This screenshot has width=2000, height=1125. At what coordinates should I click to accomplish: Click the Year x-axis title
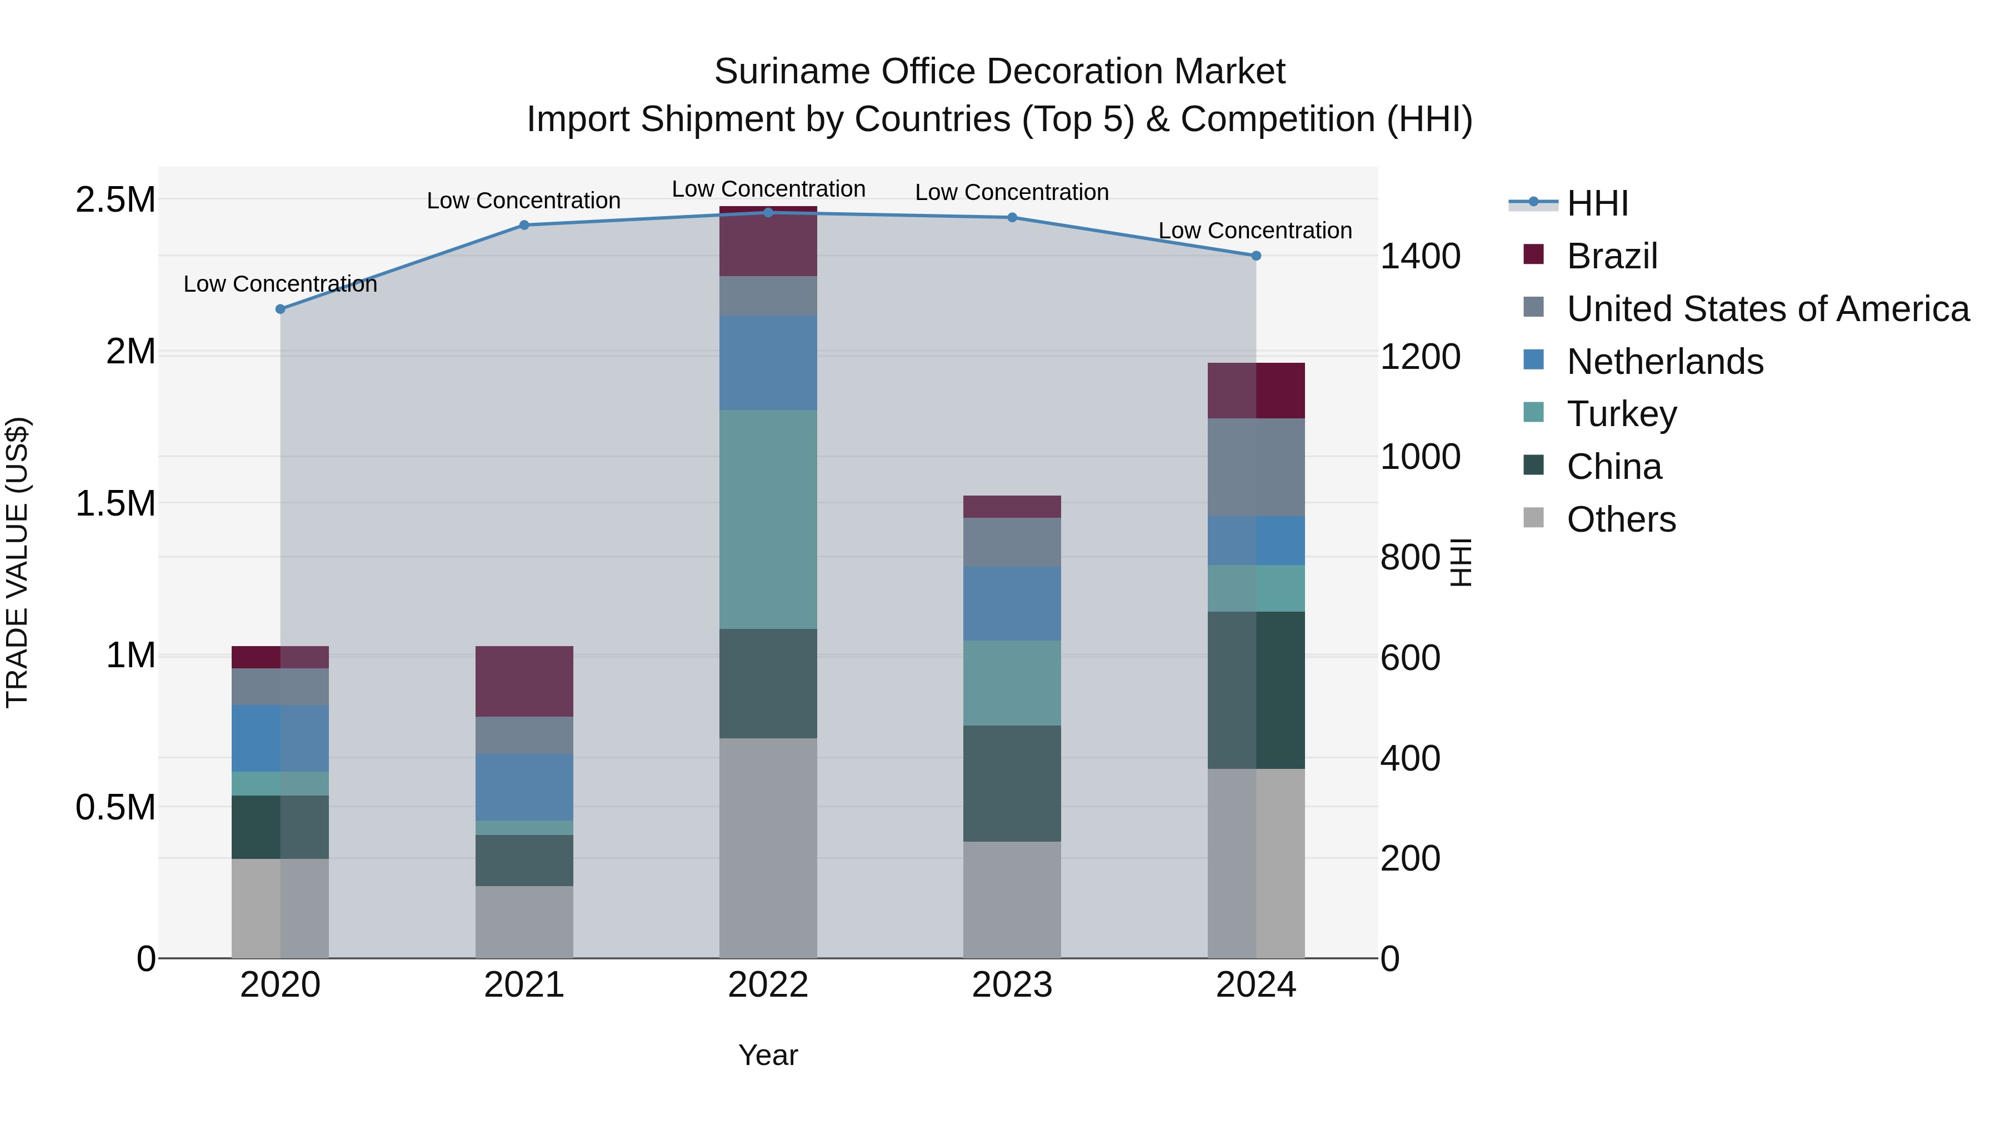point(769,1055)
